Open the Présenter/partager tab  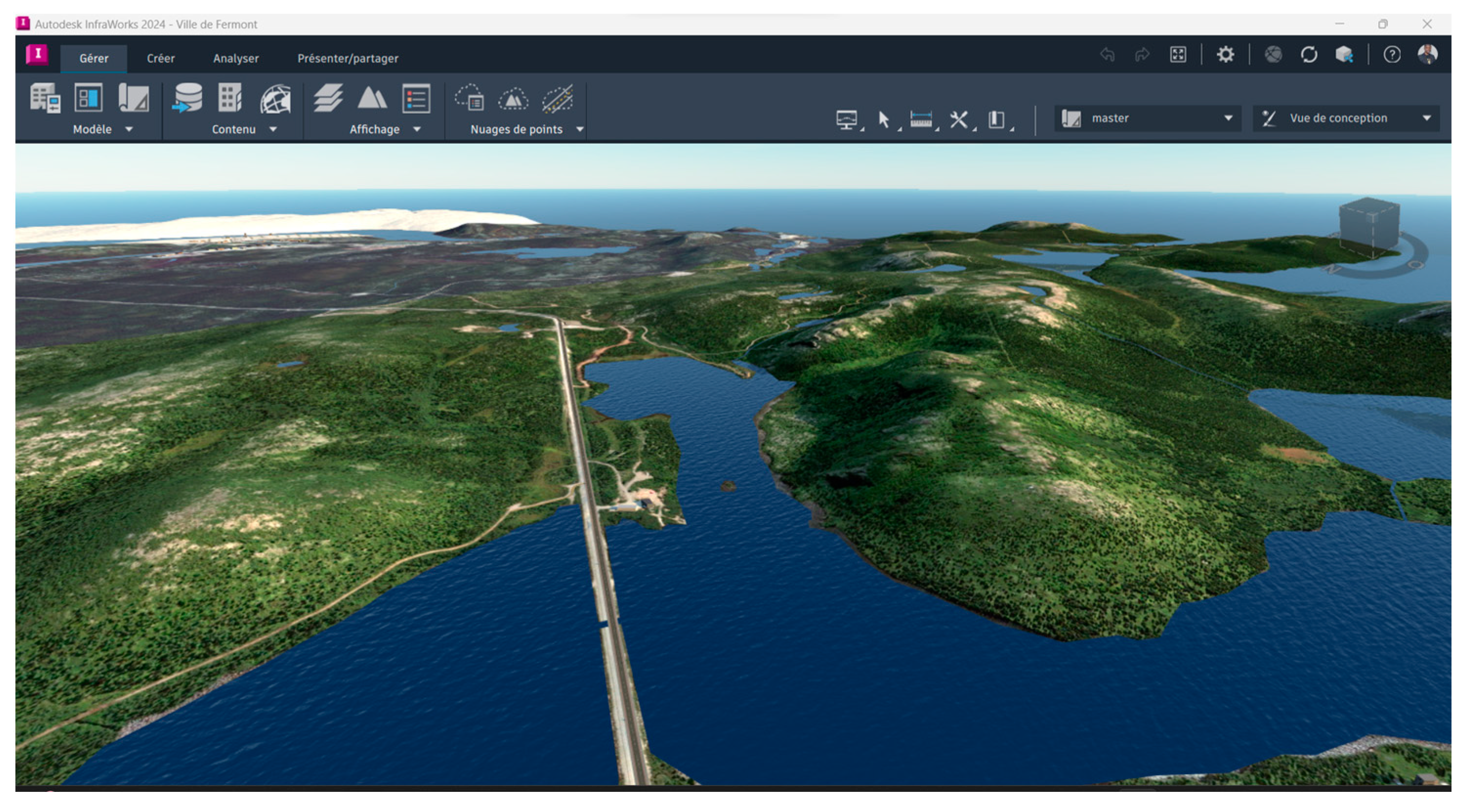[348, 58]
